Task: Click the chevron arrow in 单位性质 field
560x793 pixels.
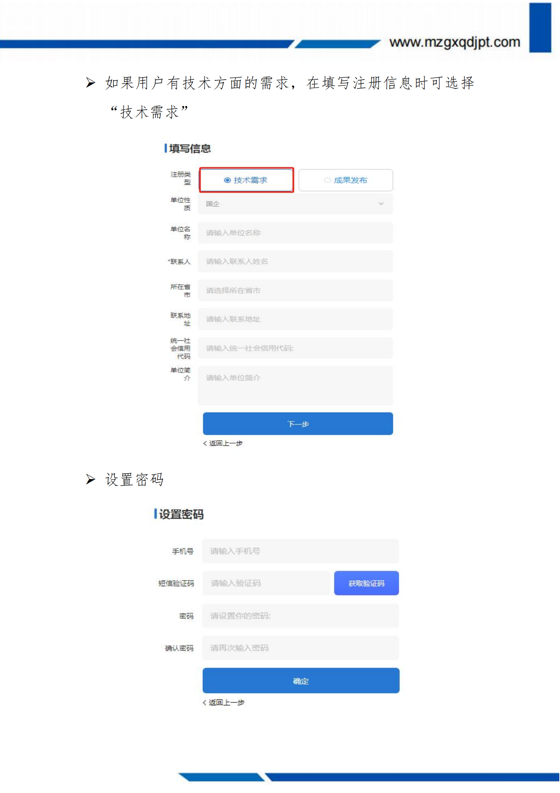Action: [x=381, y=203]
